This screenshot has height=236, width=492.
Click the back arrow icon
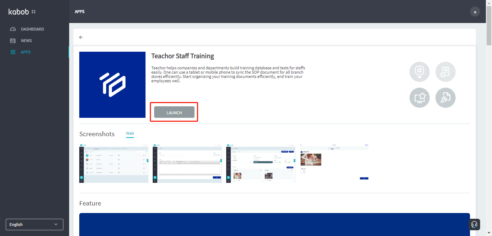tap(81, 37)
